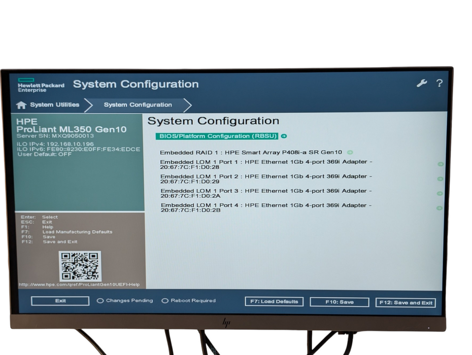Click the Server SN MXQ9050013 text
This screenshot has width=472, height=355.
tap(55, 136)
